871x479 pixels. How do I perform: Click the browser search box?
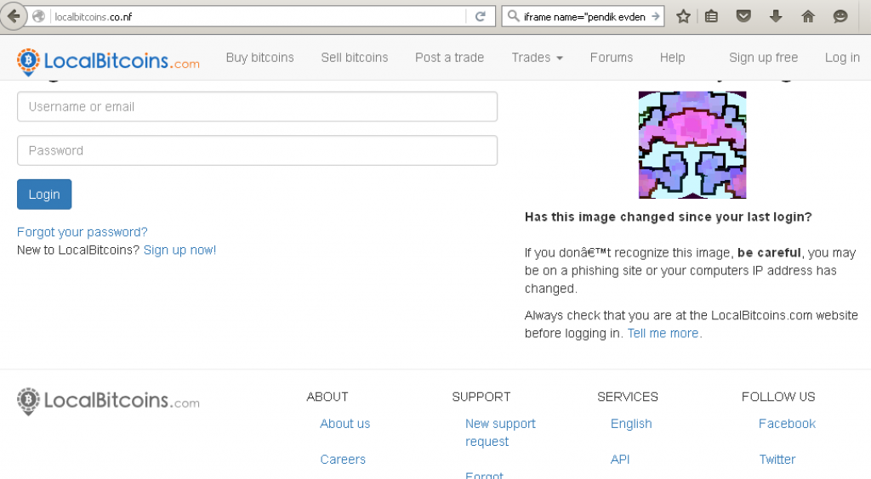[x=584, y=17]
